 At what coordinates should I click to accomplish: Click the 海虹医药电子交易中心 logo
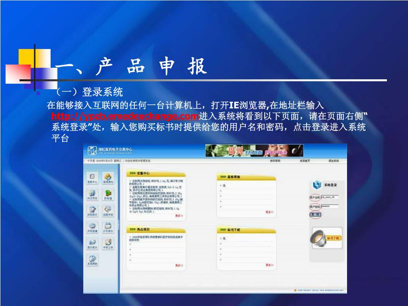click(x=110, y=150)
